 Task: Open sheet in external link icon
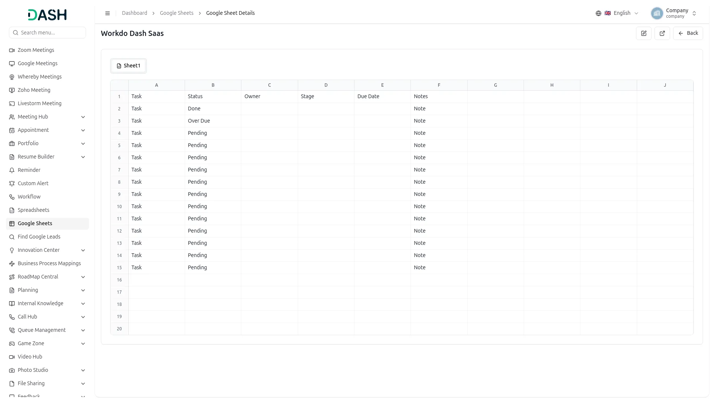tap(662, 33)
